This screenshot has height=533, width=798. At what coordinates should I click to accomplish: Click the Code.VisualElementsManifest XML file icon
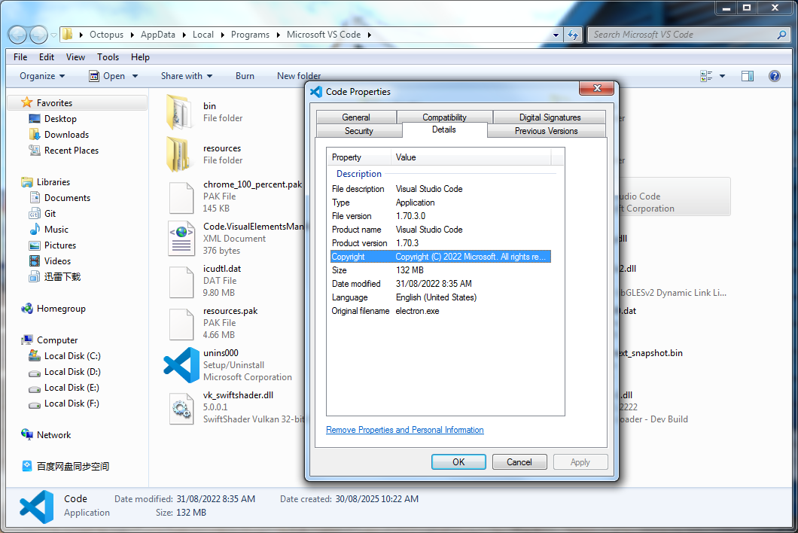click(181, 239)
